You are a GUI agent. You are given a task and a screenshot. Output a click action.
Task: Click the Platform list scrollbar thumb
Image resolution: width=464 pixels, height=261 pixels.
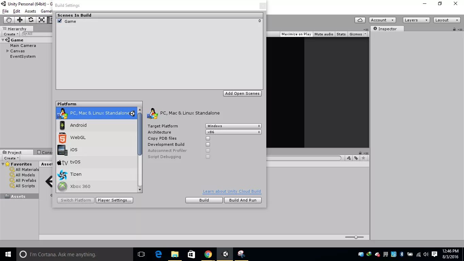pos(140,134)
